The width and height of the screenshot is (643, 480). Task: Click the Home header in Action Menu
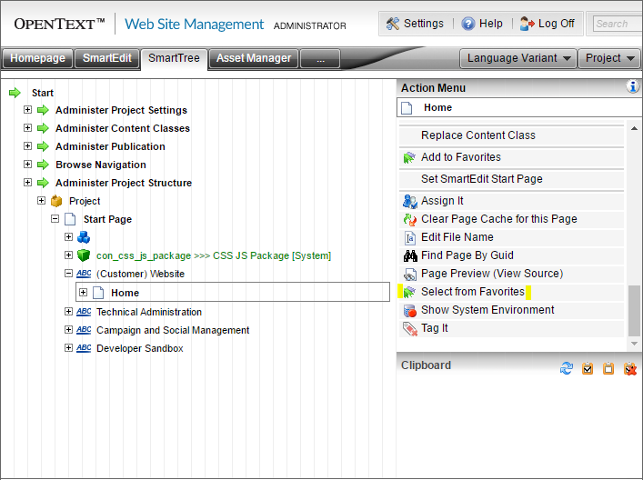point(519,108)
